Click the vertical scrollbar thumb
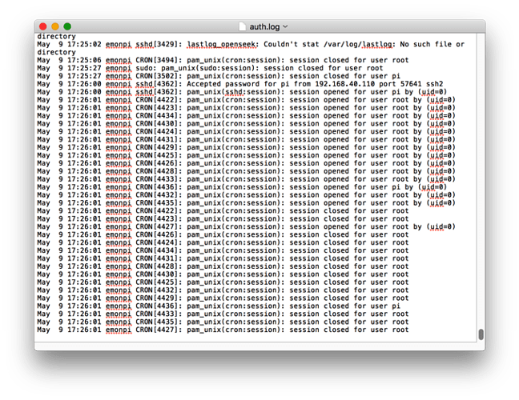Screen dimensions: 519x400 481,334
